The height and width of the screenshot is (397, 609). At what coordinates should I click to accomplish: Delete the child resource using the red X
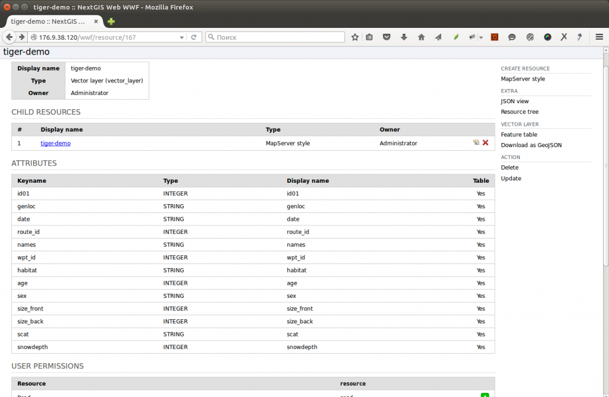[485, 142]
